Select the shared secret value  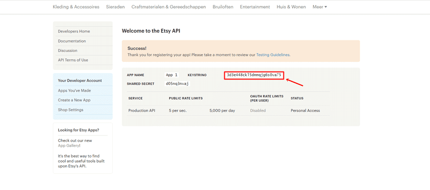[x=177, y=84]
